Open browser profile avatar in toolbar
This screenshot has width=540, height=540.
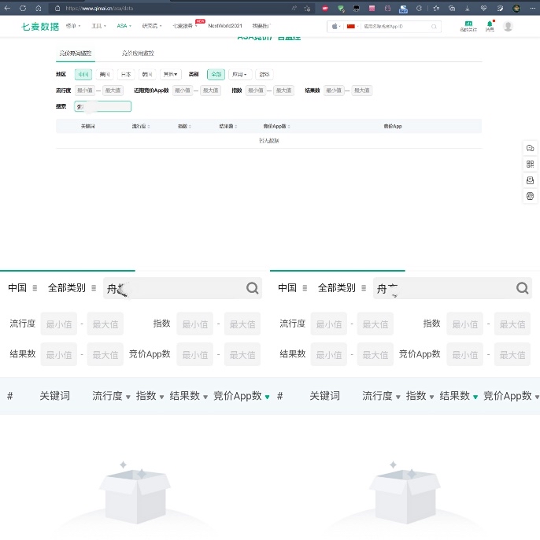click(x=516, y=8)
